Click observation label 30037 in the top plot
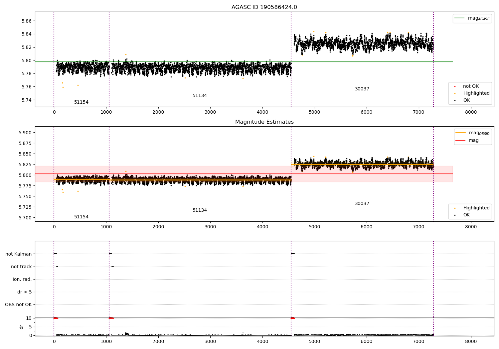The width and height of the screenshot is (499, 349). (x=362, y=89)
